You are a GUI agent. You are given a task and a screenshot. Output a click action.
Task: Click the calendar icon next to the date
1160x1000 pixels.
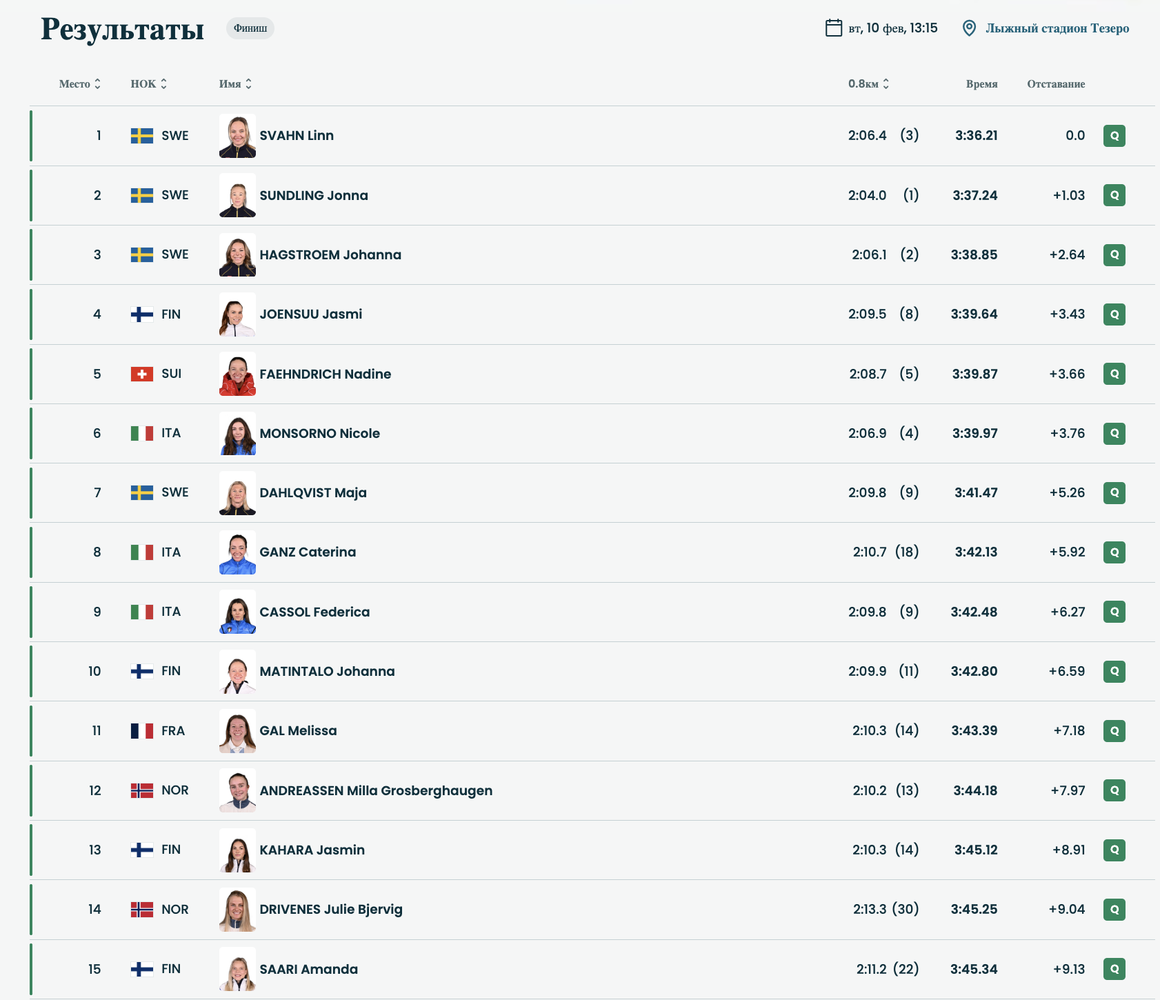[834, 28]
